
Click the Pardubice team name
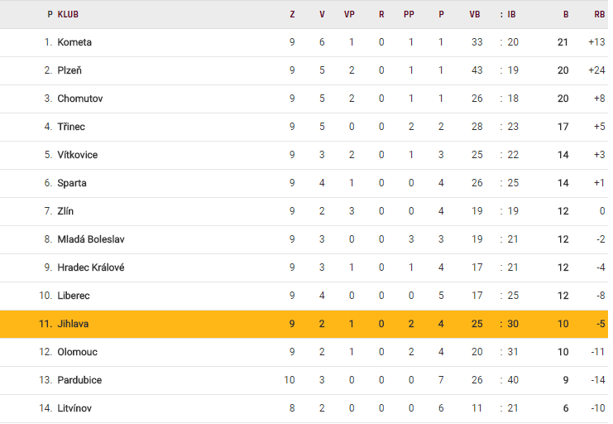pos(79,380)
